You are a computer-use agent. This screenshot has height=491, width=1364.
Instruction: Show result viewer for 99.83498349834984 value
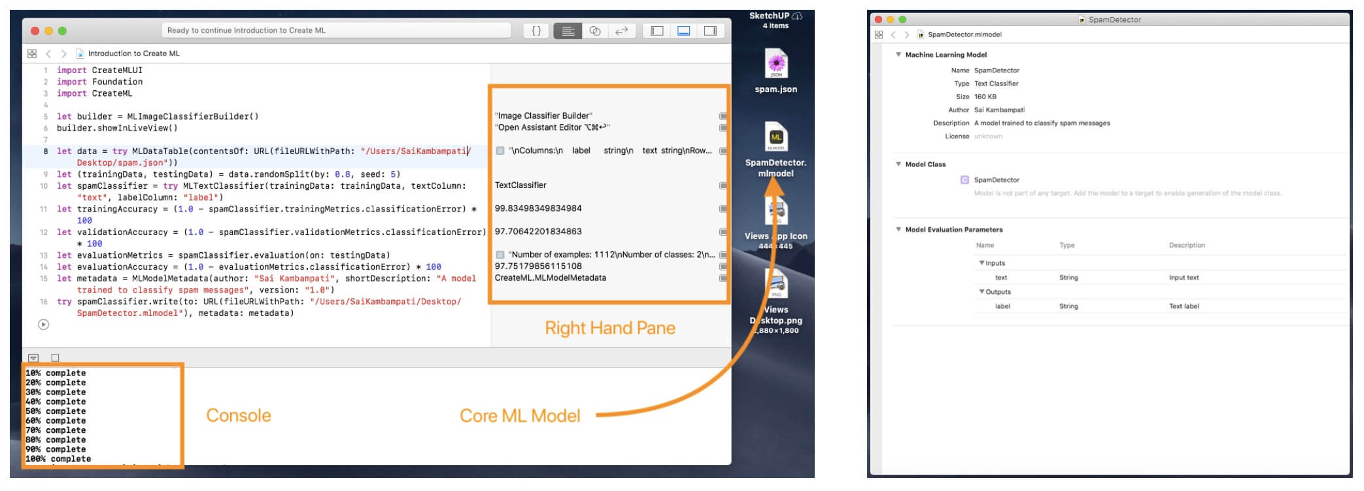pos(723,209)
